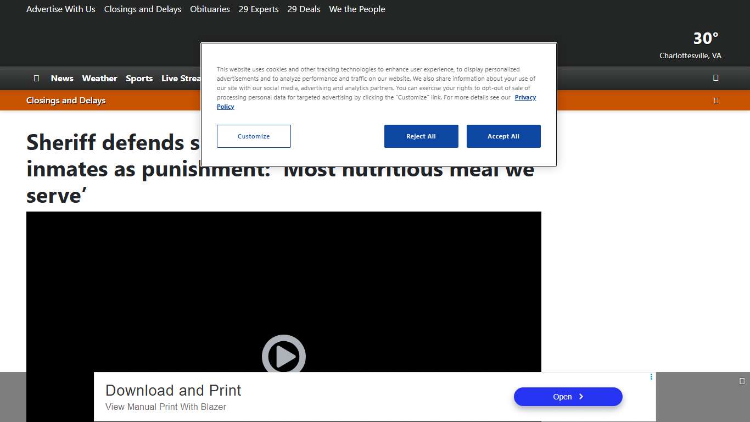Click the 30° weather temperature widget
The width and height of the screenshot is (750, 422).
(x=705, y=38)
